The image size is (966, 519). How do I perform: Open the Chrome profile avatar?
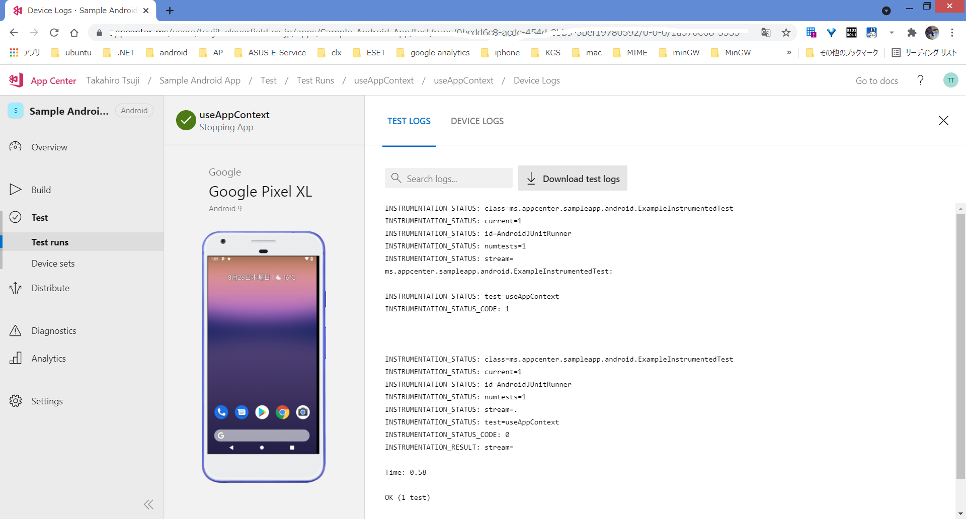(x=932, y=33)
